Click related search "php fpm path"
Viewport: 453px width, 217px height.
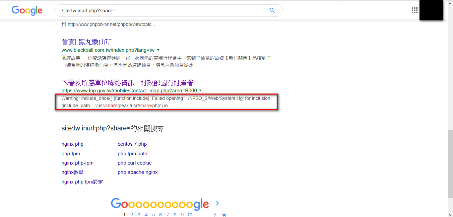[133, 154]
